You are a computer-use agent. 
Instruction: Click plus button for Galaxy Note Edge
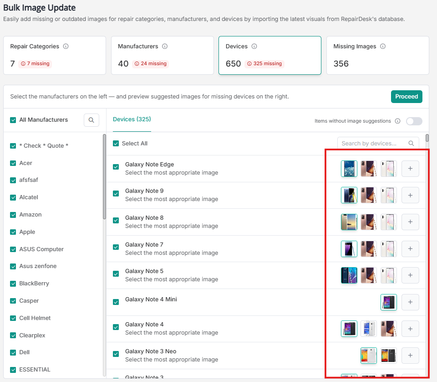[x=410, y=169]
